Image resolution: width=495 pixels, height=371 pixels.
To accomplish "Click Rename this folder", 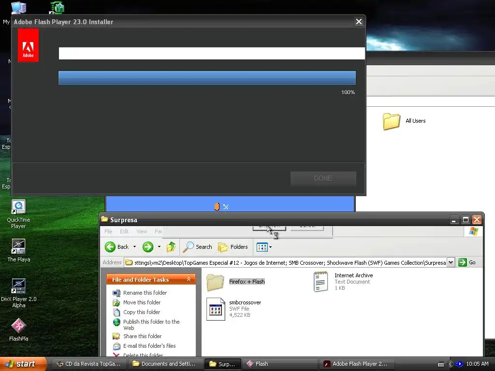I will 145,293.
